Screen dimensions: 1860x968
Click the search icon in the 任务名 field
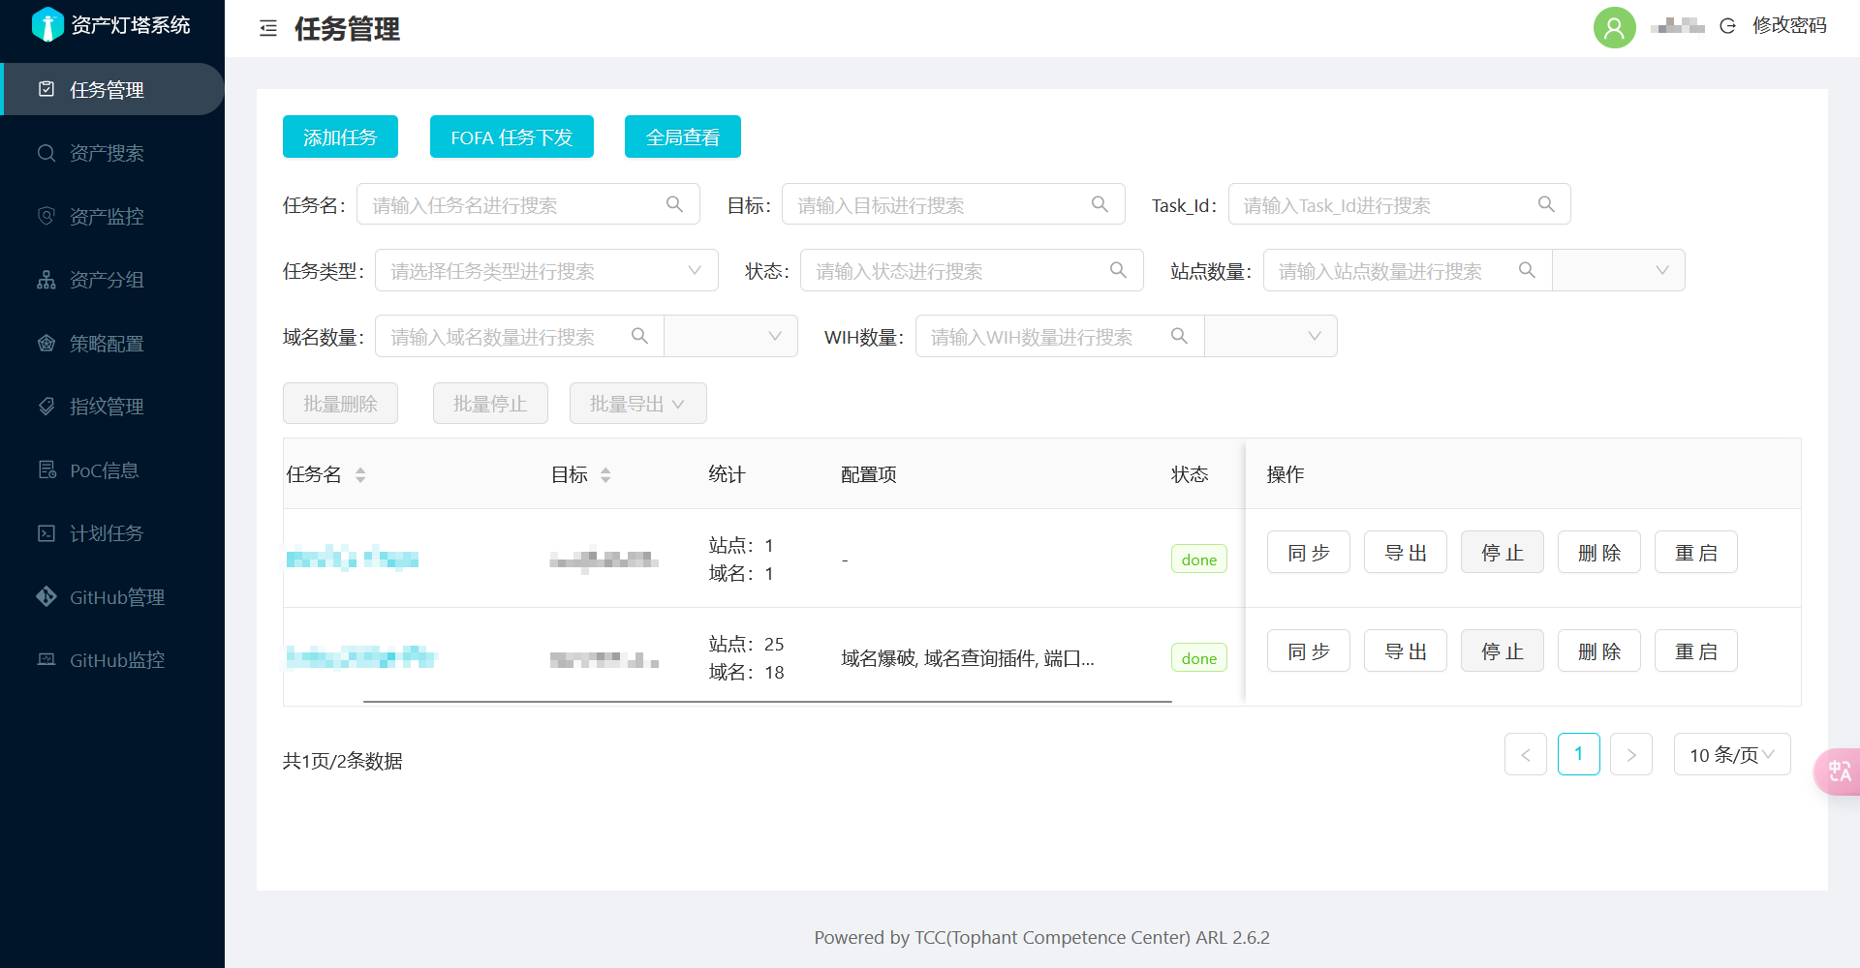click(x=674, y=204)
